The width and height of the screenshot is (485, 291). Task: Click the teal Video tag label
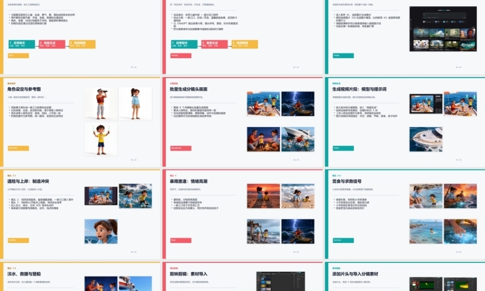point(343,149)
